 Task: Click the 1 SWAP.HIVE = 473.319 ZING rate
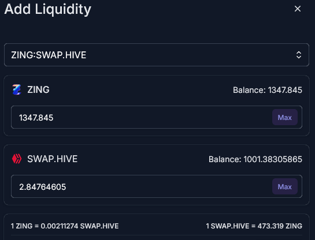click(x=254, y=226)
